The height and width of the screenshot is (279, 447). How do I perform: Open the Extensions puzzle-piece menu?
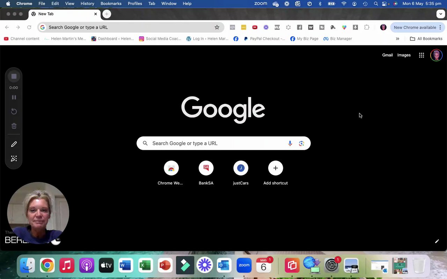pos(367,27)
